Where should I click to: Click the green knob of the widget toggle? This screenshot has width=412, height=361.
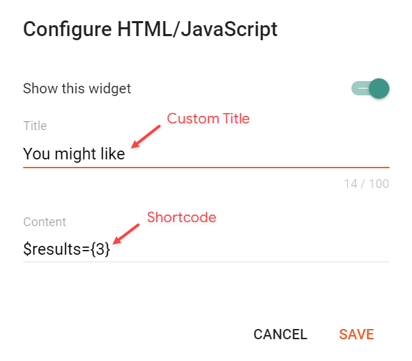[x=379, y=89]
